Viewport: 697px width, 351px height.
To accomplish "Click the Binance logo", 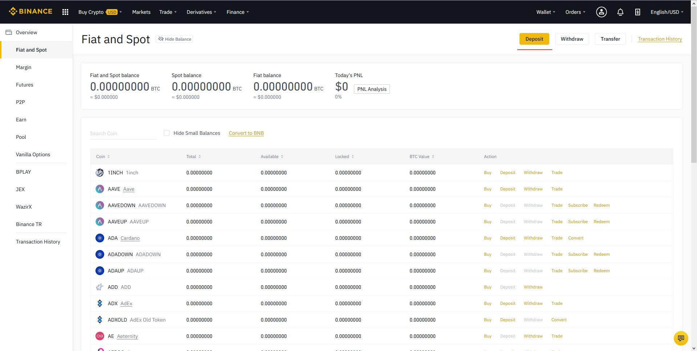I will coord(30,12).
